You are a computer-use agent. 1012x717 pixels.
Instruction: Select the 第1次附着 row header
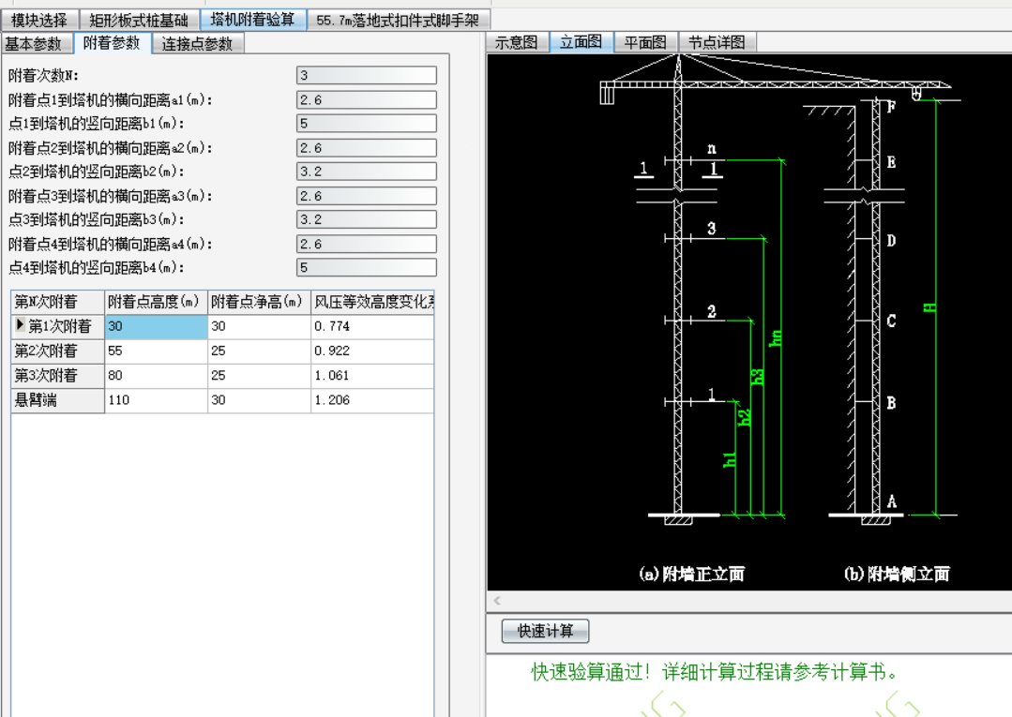[x=58, y=326]
